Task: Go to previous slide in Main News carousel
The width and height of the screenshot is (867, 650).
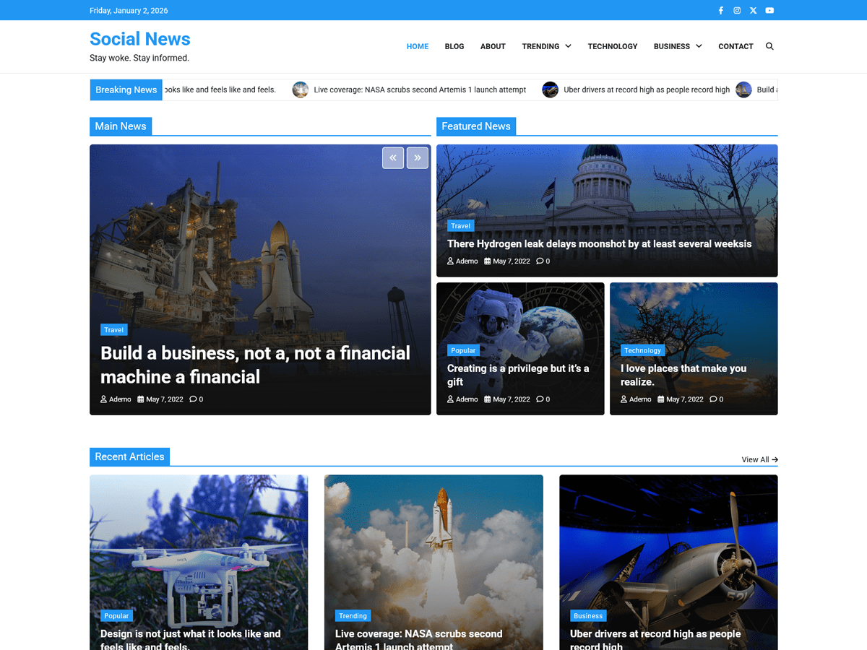Action: click(x=392, y=157)
